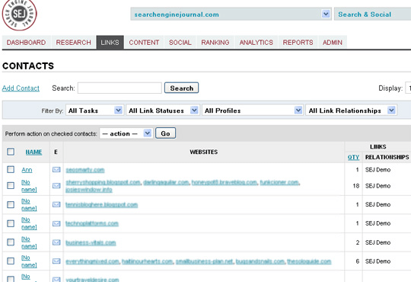
Task: Switch to the ADMIN tab
Action: [333, 42]
